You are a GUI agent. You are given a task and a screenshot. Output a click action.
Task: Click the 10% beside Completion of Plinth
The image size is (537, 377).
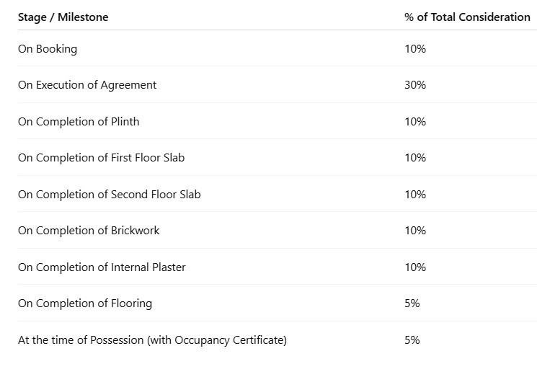pyautogui.click(x=415, y=122)
